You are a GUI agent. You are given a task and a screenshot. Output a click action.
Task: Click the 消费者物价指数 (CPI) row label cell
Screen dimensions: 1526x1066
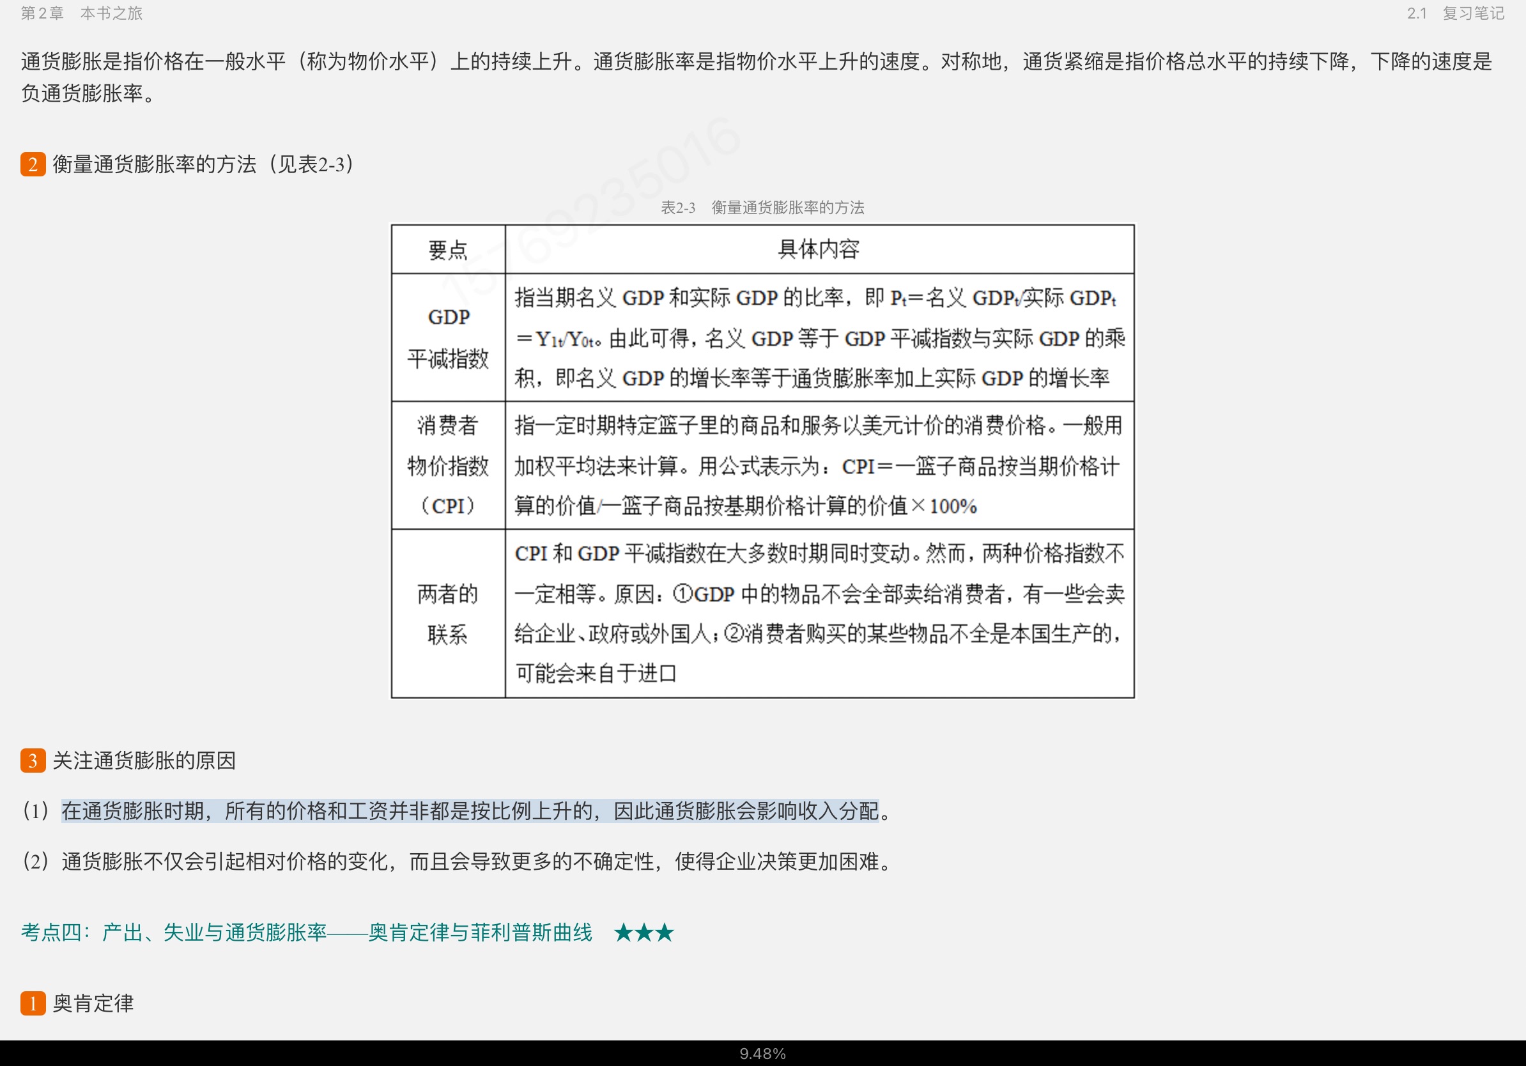[x=447, y=465]
